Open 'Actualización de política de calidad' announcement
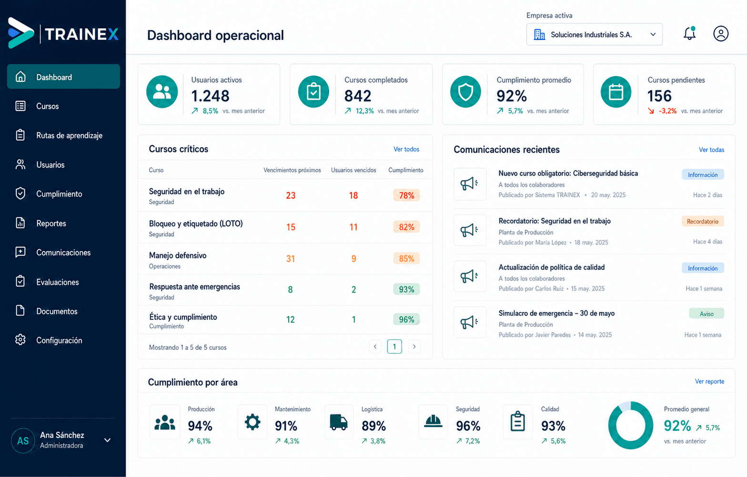Screen dimensions: 747x477 pyautogui.click(x=552, y=267)
